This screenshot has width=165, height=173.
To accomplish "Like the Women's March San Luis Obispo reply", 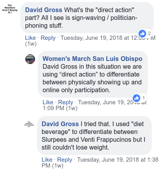I will click(x=48, y=102).
